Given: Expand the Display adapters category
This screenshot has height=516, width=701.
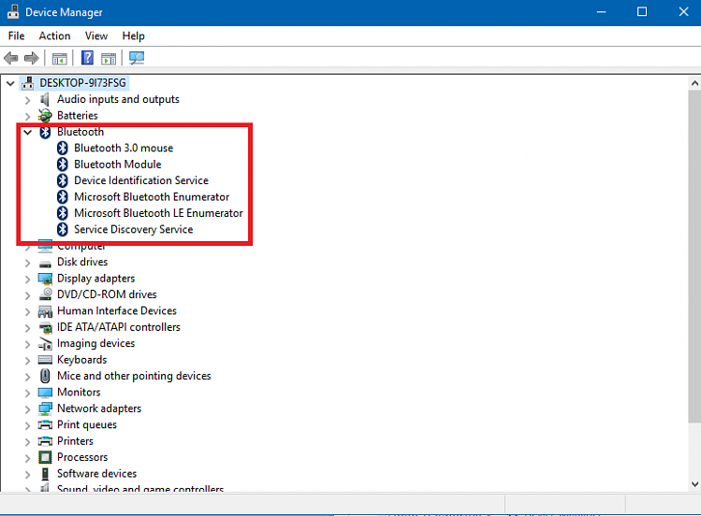Looking at the screenshot, I should 27,279.
